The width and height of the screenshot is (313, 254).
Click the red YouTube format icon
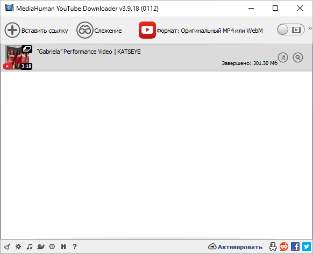point(147,30)
